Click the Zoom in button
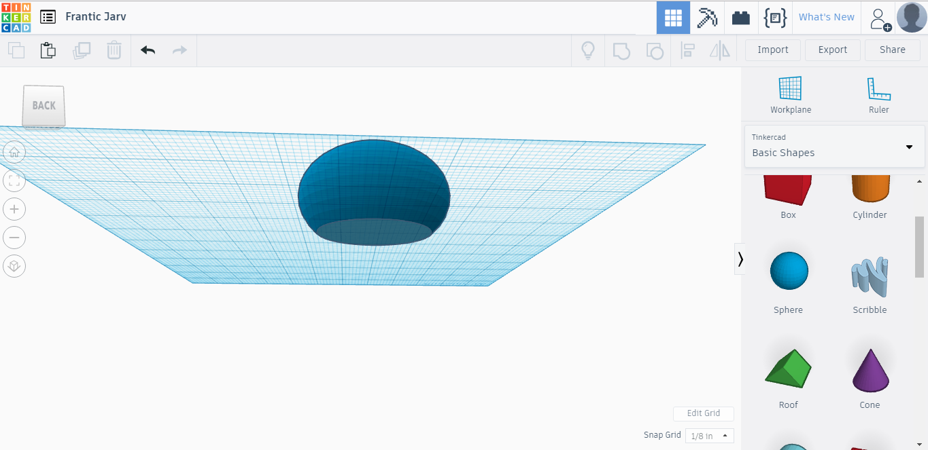This screenshot has width=928, height=450. coord(14,208)
